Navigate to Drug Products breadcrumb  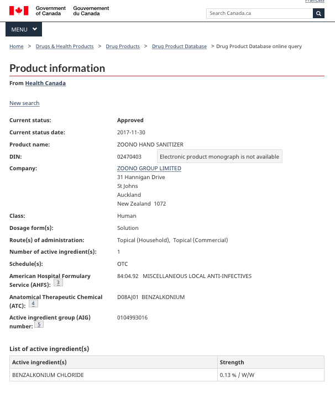pos(123,46)
